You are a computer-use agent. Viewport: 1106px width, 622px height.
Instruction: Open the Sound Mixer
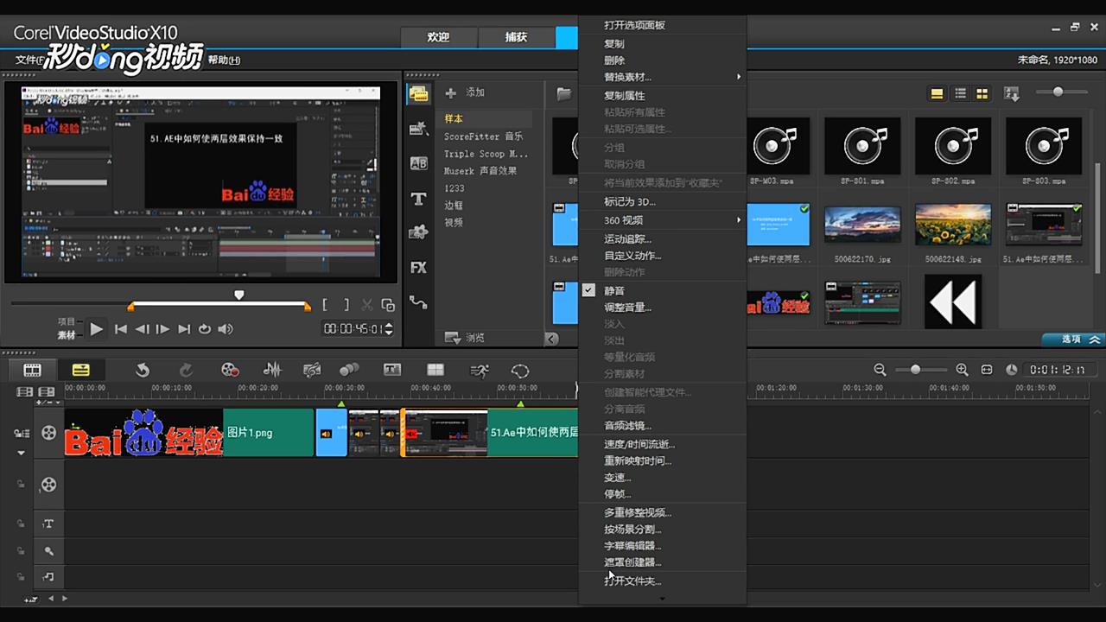[x=272, y=370]
